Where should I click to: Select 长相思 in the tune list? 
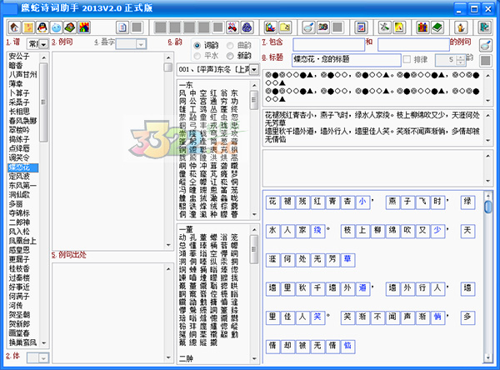pyautogui.click(x=19, y=112)
